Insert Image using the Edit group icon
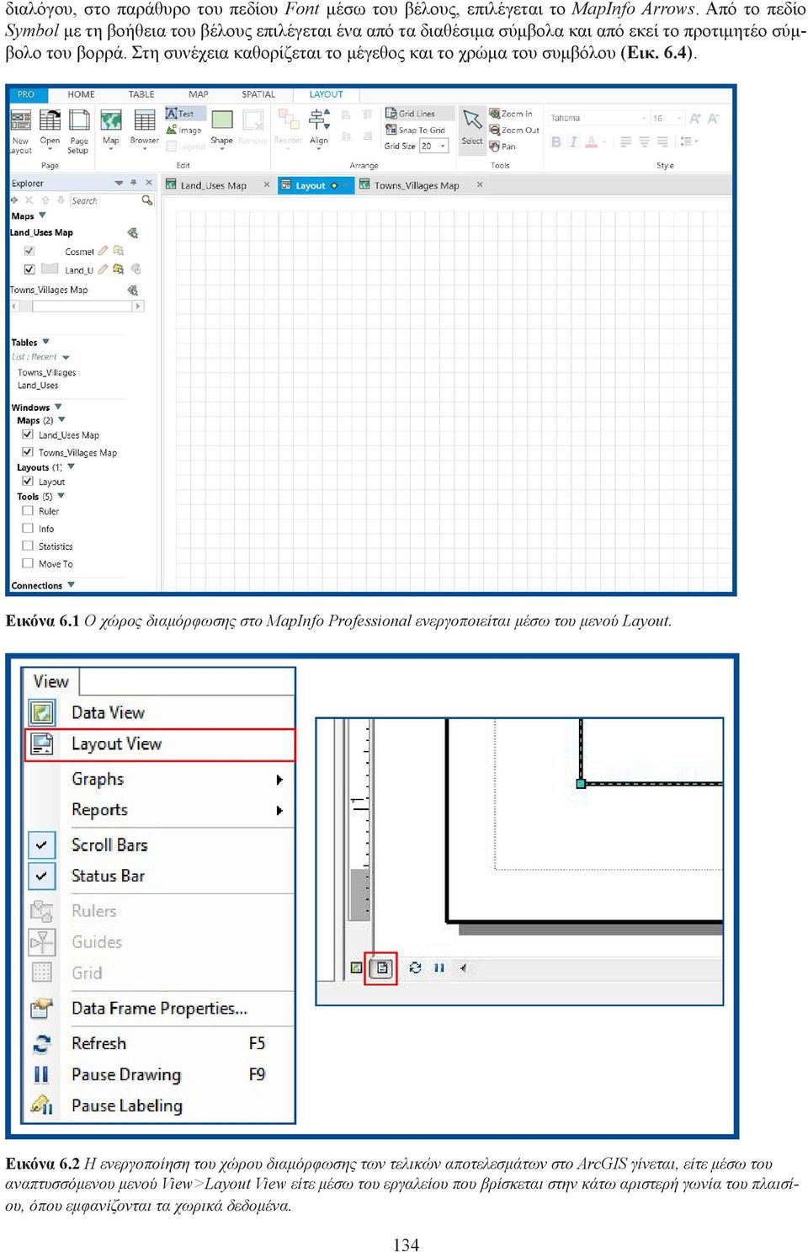 [x=183, y=130]
